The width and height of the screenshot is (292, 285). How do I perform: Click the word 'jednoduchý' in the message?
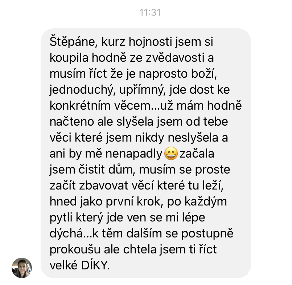82,90
